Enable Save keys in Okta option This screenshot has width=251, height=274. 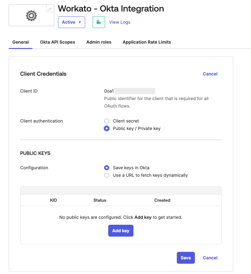coord(107,168)
